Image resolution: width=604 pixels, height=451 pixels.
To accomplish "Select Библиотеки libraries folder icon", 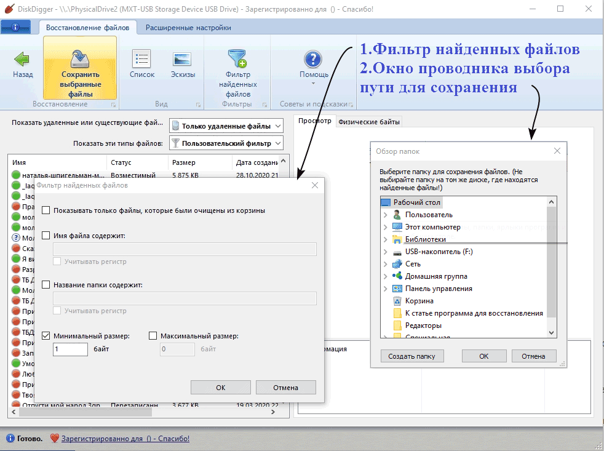I will [397, 239].
